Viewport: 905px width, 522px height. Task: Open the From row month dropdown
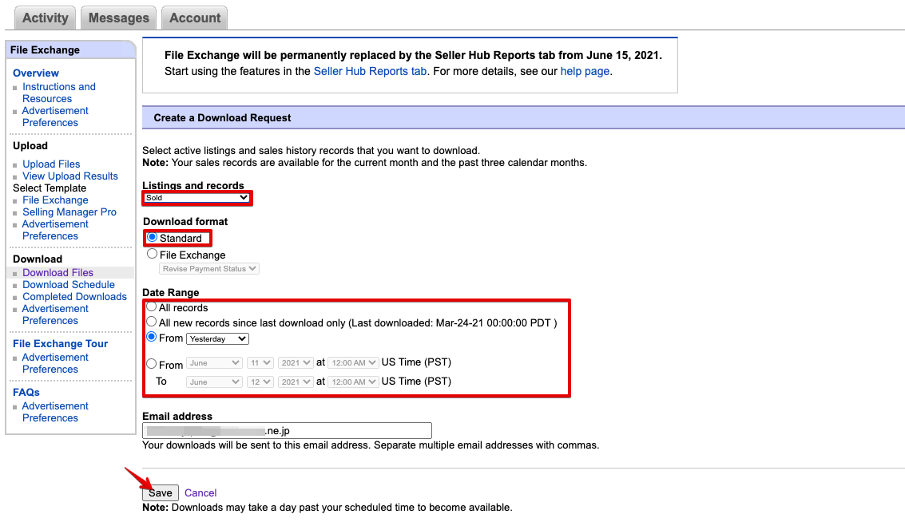214,363
